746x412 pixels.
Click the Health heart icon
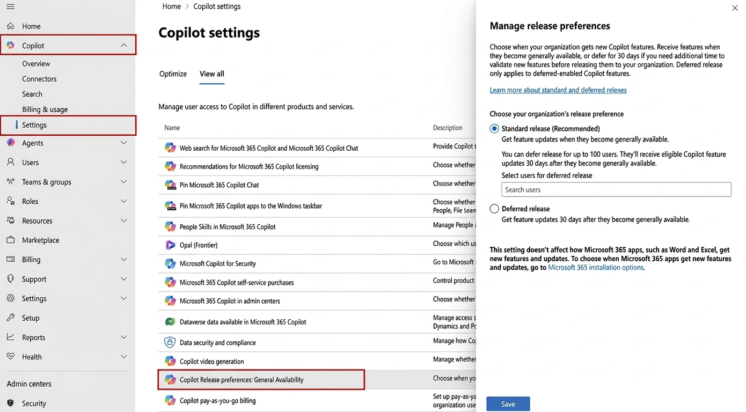pos(11,356)
